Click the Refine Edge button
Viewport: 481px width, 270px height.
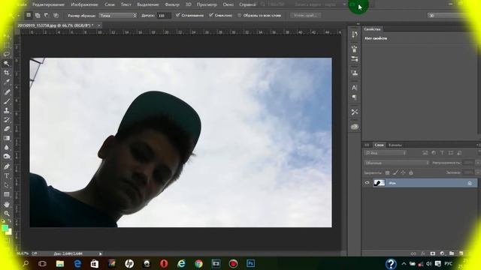pyautogui.click(x=306, y=15)
